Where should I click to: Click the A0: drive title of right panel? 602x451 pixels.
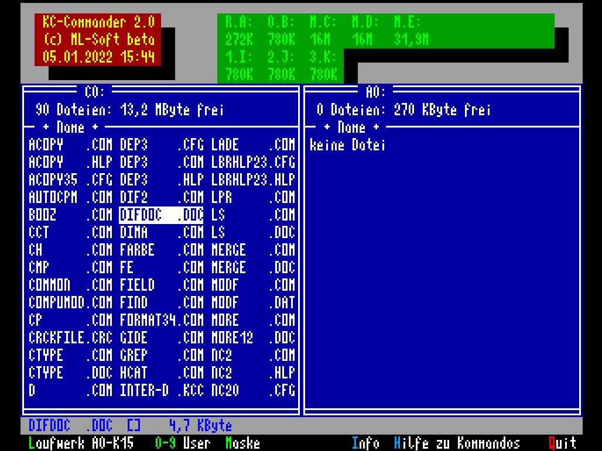coord(375,92)
